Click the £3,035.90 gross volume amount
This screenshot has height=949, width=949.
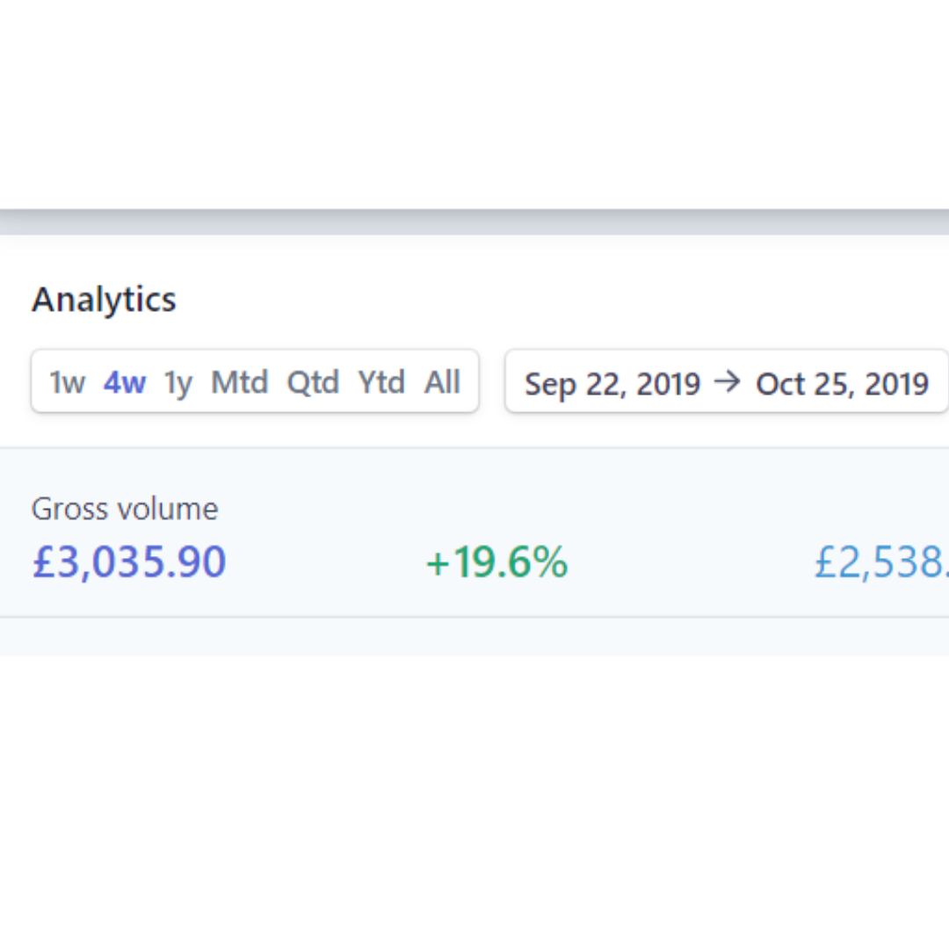click(x=129, y=561)
